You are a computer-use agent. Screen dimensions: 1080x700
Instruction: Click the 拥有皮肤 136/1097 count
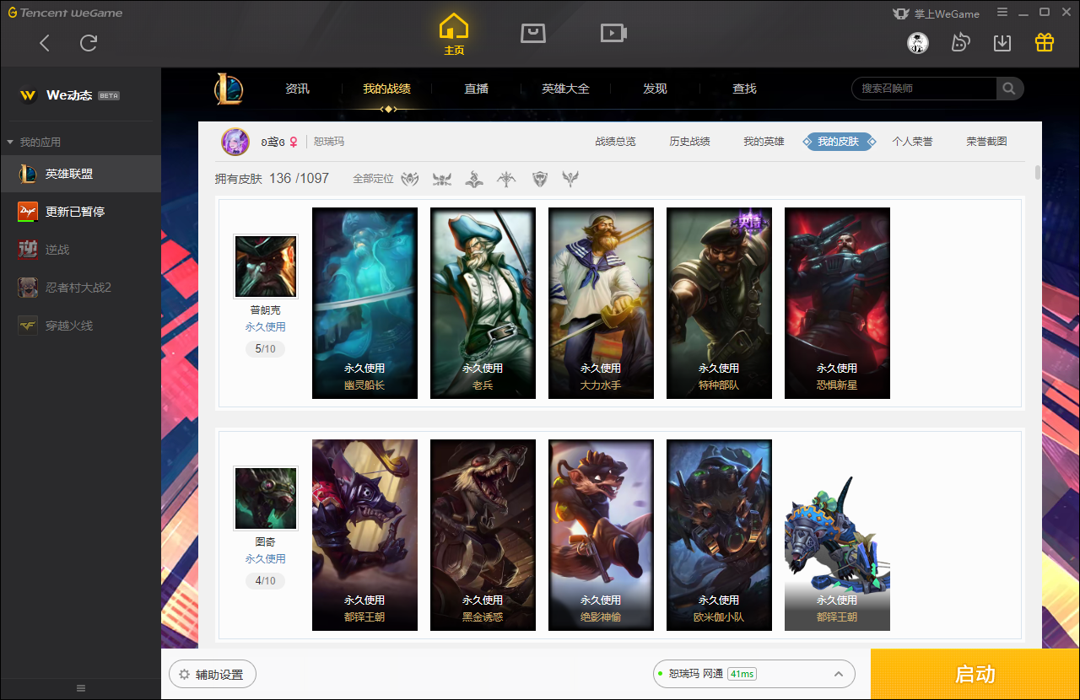pos(272,179)
